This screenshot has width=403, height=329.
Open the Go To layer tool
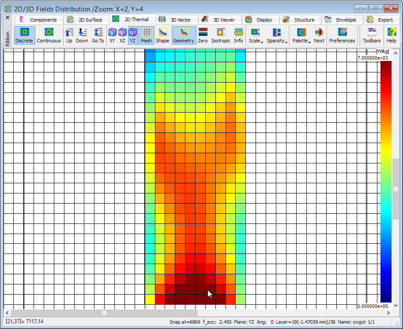[x=98, y=35]
